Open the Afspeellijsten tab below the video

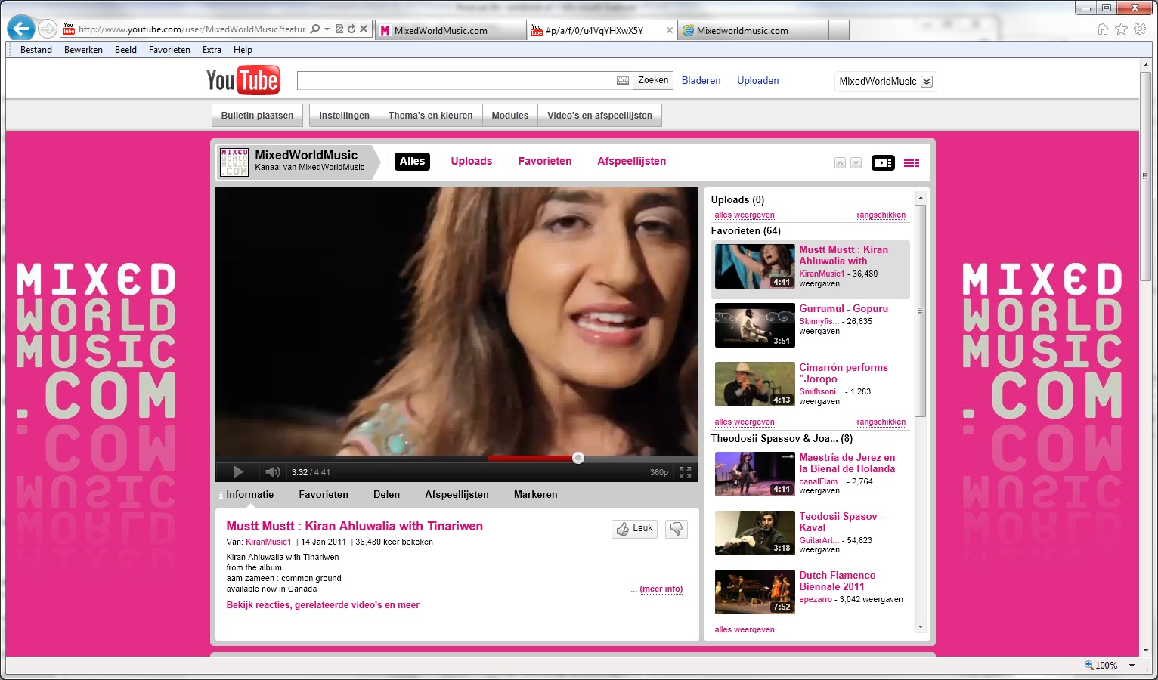tap(457, 494)
